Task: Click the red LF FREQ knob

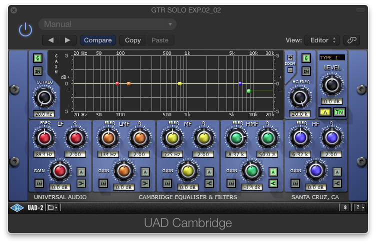Action: [44, 138]
